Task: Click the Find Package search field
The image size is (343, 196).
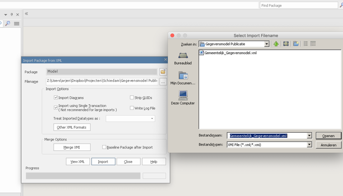Action: [298, 5]
